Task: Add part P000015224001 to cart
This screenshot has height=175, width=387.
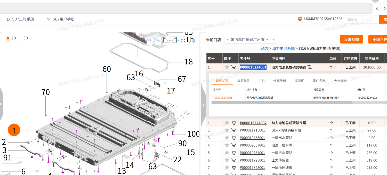Action: (233, 67)
